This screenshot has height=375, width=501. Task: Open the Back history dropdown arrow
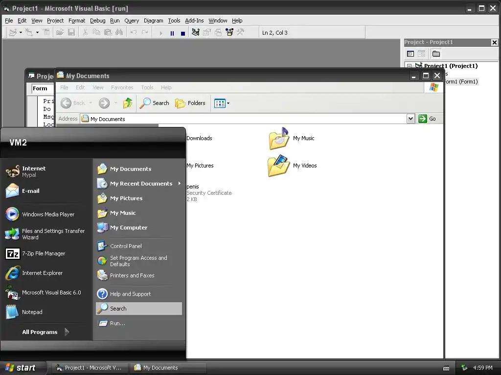click(x=91, y=103)
